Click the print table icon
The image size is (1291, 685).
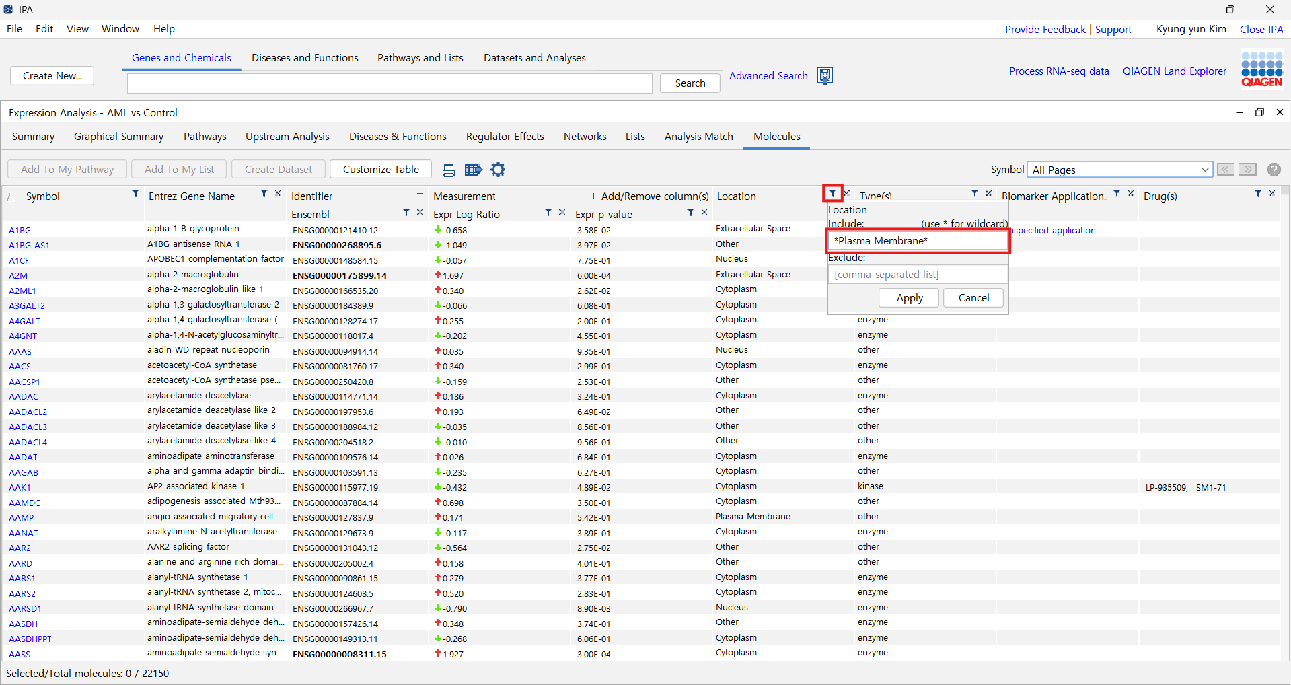point(449,170)
